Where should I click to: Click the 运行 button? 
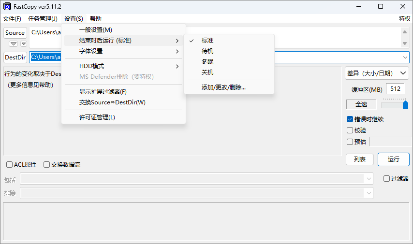pos(394,159)
